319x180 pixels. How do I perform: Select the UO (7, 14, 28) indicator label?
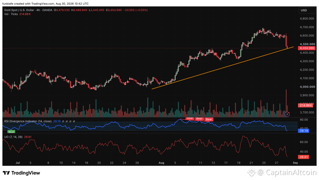point(13,137)
